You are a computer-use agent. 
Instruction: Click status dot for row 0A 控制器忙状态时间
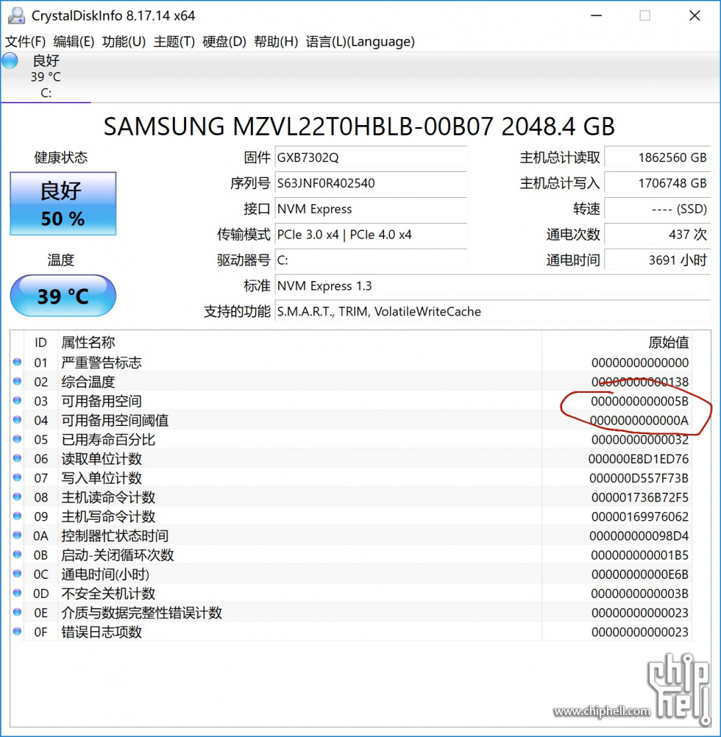pos(18,535)
